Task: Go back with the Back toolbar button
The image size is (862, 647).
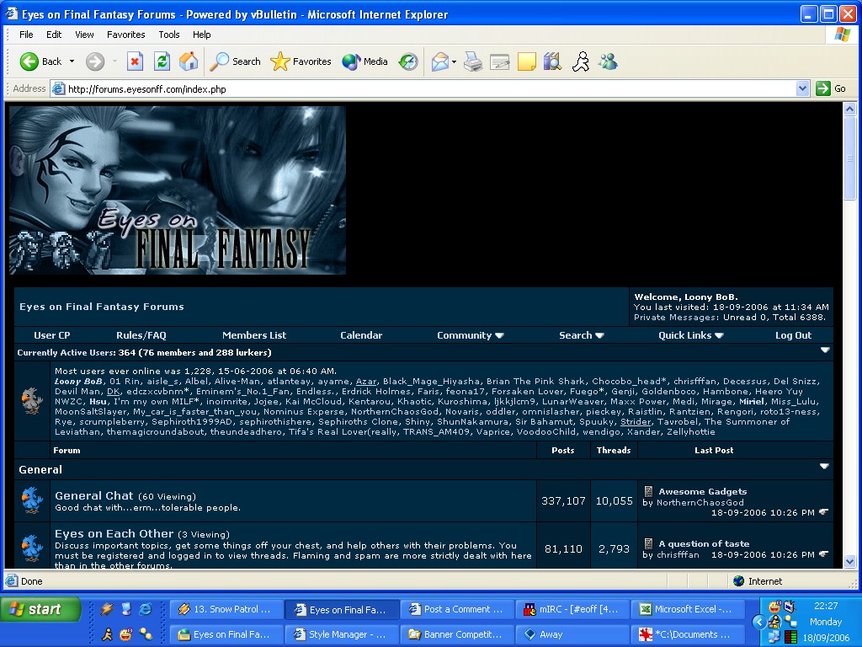Action: (x=40, y=61)
